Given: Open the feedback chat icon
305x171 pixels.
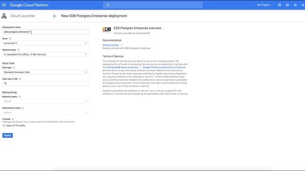Looking at the screenshot, I should tap(287, 5).
